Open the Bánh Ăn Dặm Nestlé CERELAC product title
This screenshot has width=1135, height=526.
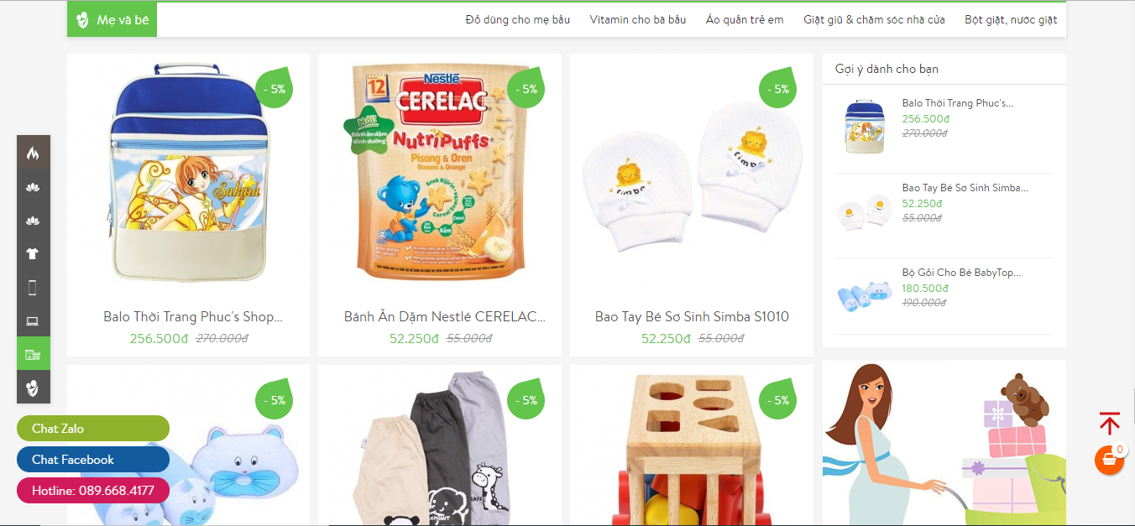pos(446,317)
